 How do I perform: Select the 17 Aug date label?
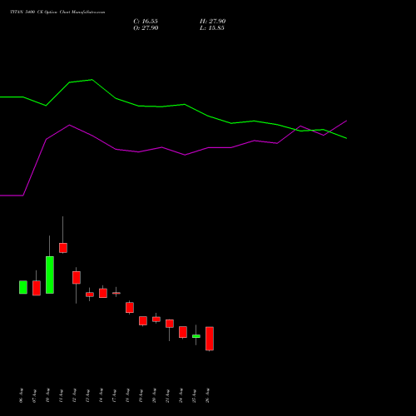(114, 395)
